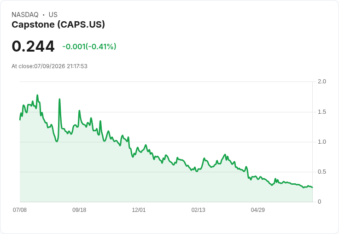
Task: Click the final endpoint of the price line
Action: coord(312,187)
